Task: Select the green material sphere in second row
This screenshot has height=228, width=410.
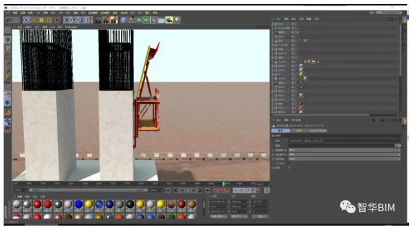Action: point(171,217)
